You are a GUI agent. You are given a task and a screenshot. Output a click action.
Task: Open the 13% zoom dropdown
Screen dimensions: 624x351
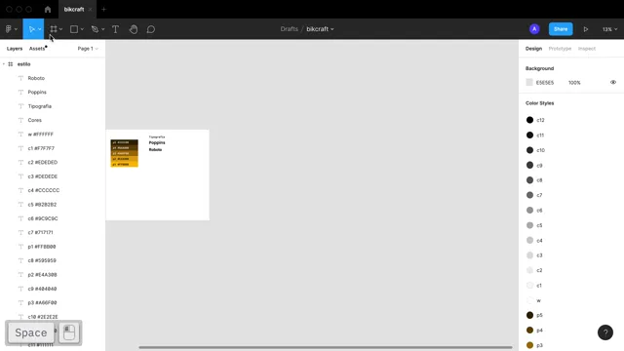(x=609, y=29)
